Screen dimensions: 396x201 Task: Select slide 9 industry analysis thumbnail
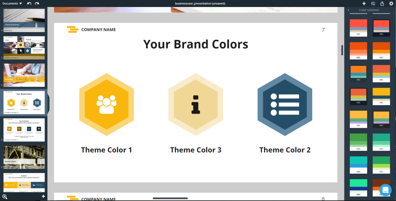click(24, 157)
